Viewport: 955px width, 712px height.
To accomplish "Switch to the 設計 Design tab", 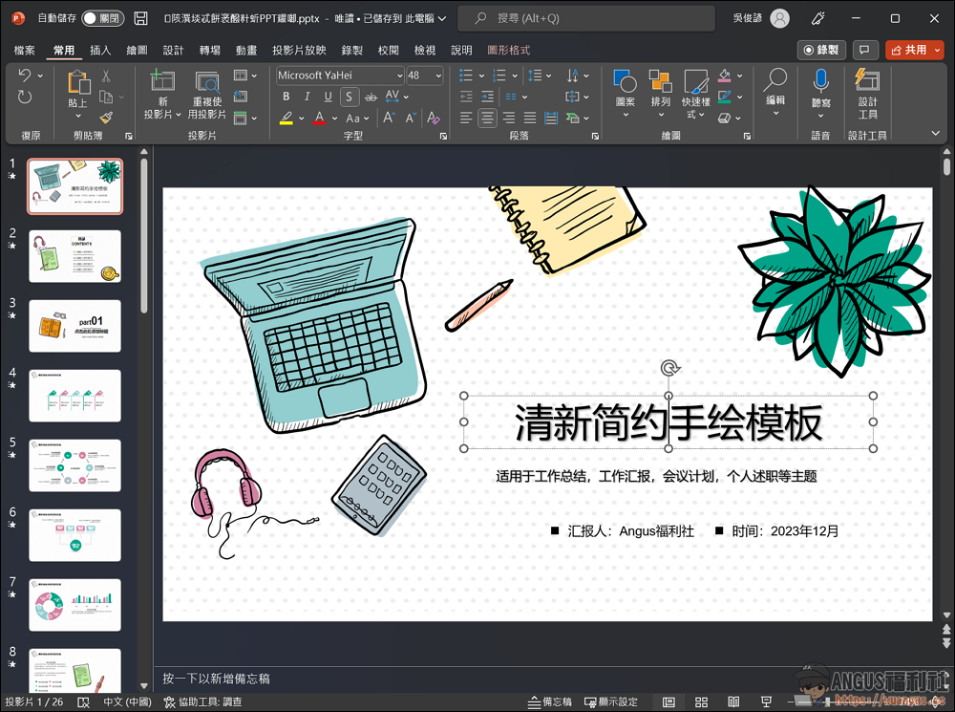I will 173,50.
